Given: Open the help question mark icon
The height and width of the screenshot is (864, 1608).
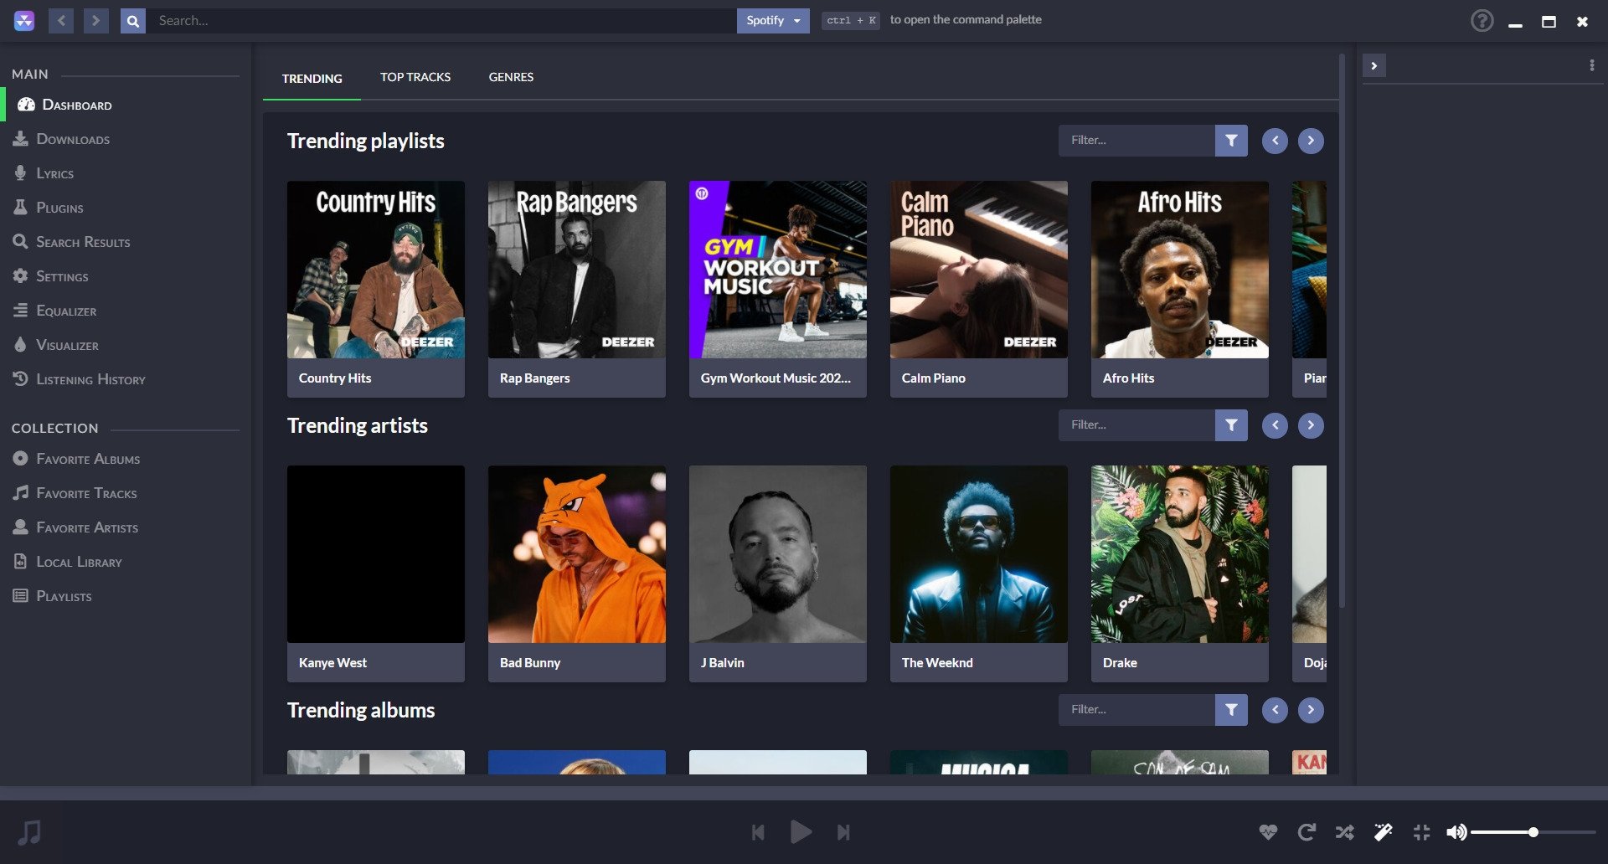Looking at the screenshot, I should coord(1482,21).
